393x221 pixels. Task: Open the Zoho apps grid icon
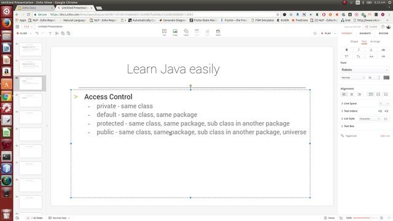[17, 26]
